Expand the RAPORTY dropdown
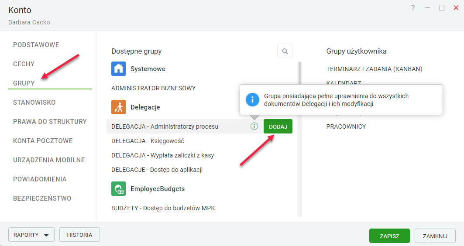 (31, 235)
